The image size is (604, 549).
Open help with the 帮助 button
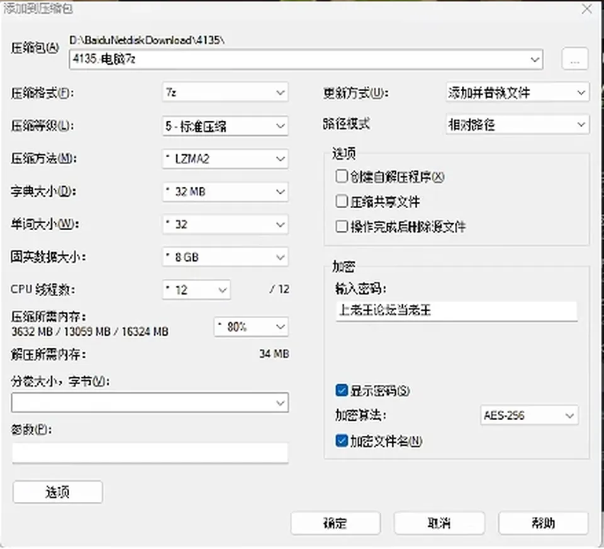coord(543,523)
